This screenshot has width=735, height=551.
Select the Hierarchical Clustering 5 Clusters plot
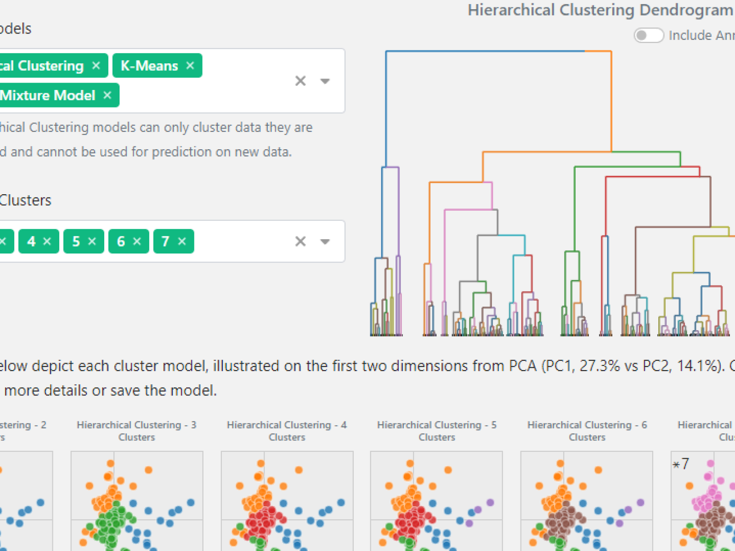(436, 500)
